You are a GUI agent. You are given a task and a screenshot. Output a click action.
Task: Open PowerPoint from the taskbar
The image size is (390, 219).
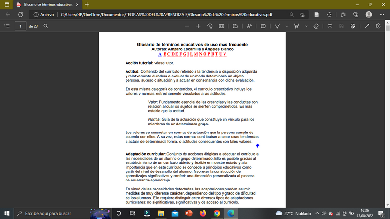189,213
